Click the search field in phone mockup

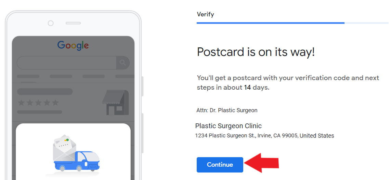67,63
